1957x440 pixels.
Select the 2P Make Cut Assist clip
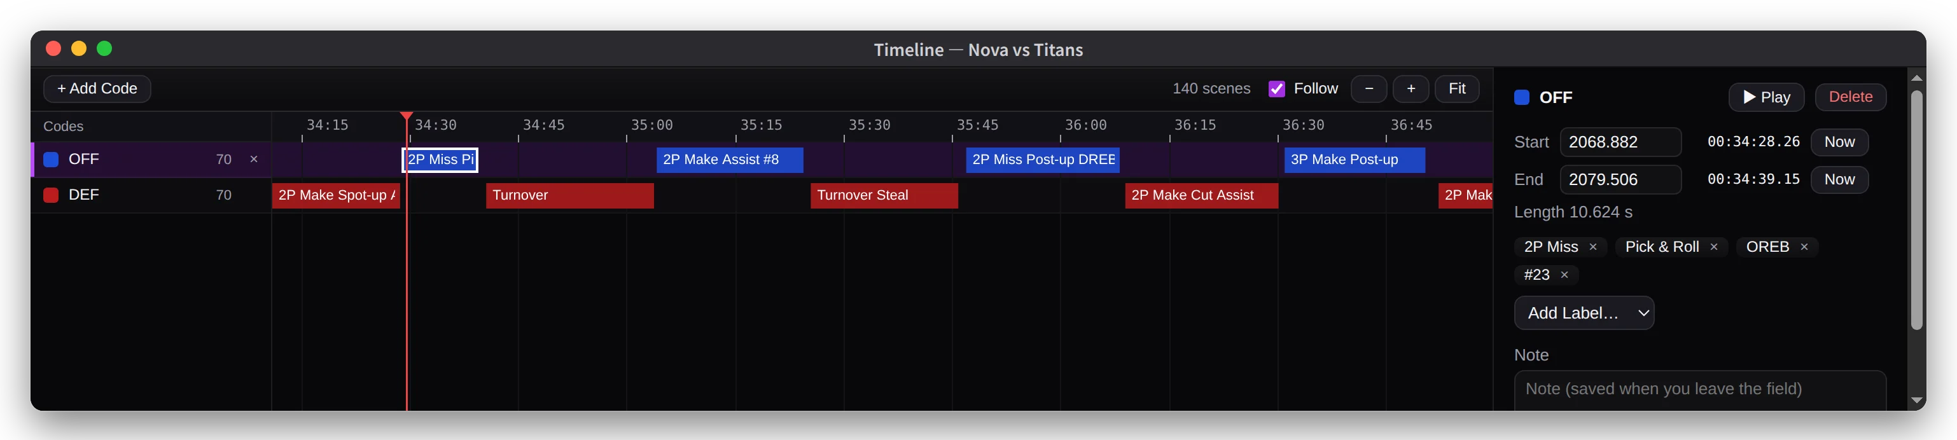[x=1201, y=195]
